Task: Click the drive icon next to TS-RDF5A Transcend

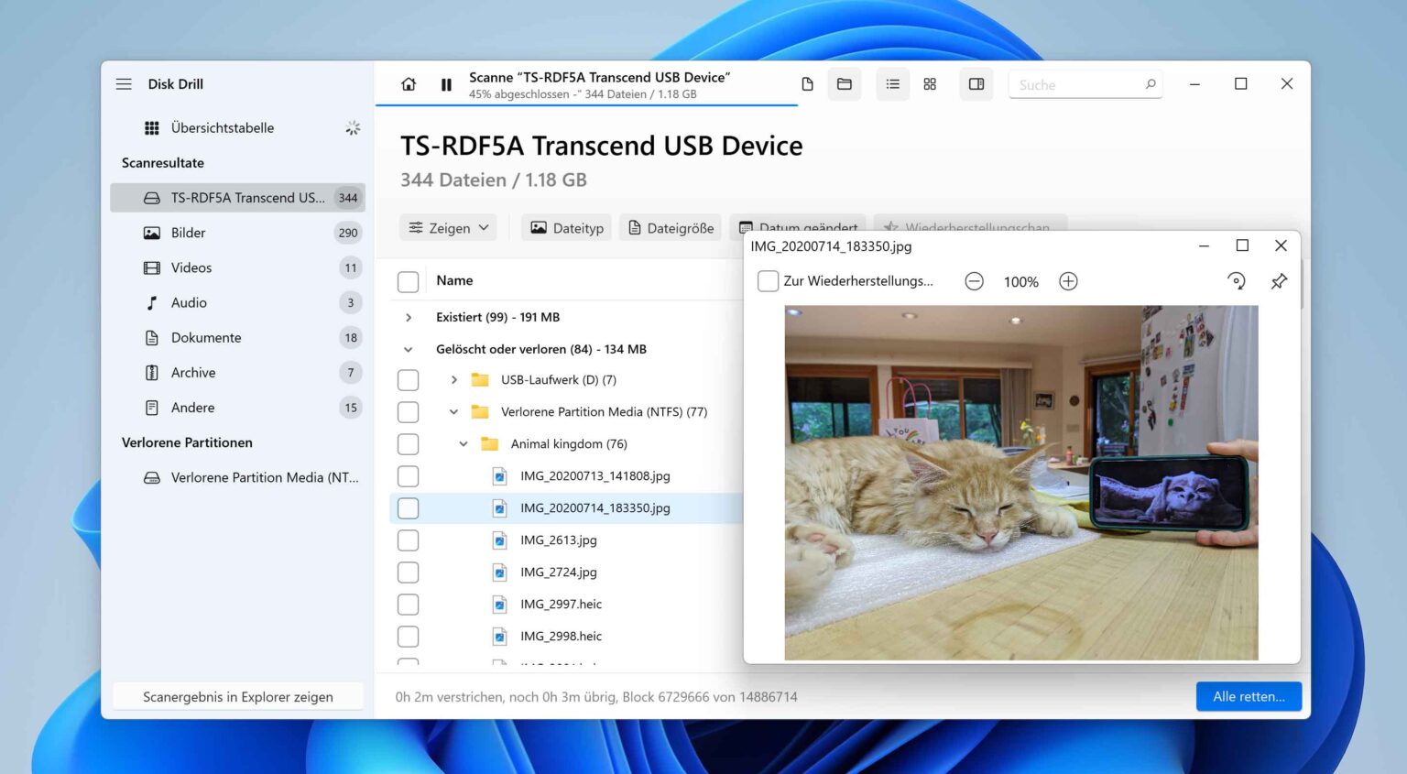Action: pos(152,198)
